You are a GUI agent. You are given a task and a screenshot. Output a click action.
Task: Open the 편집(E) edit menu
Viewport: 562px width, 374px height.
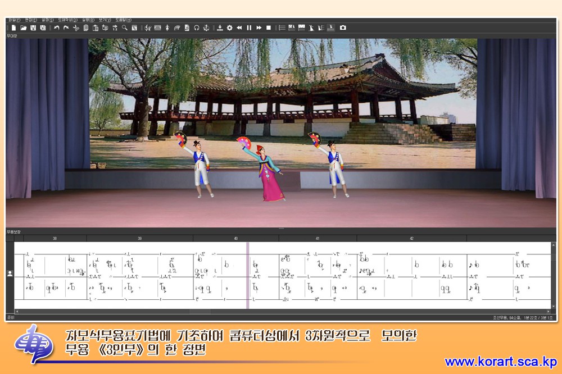tap(31, 20)
